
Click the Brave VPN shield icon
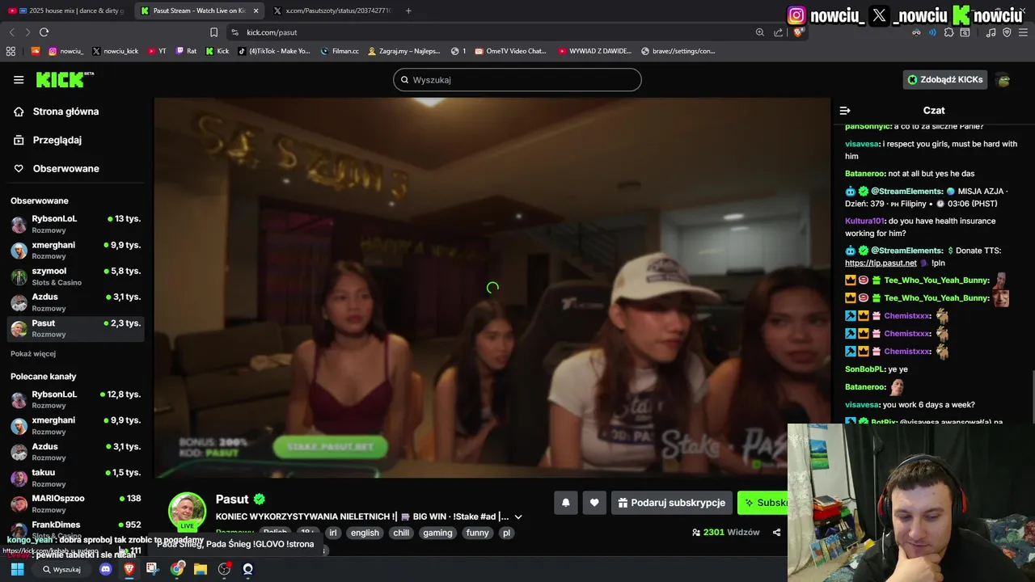[x=1007, y=32]
